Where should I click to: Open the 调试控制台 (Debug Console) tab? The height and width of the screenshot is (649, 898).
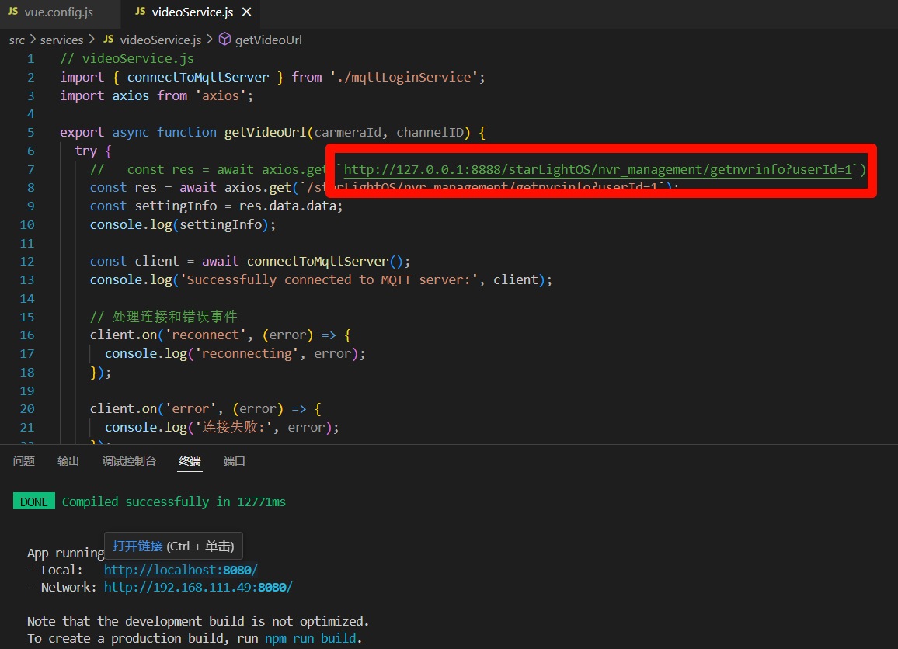[129, 461]
